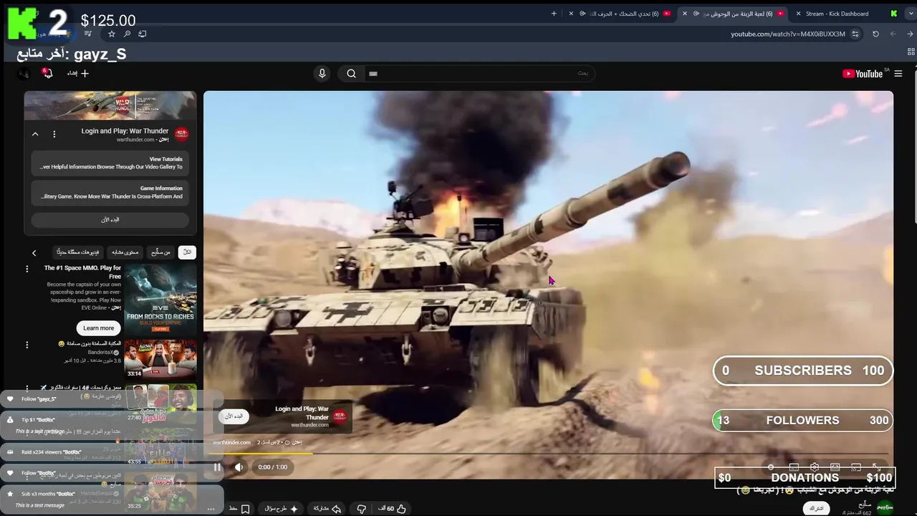Click the Learn more EVE Online button
The height and width of the screenshot is (516, 917).
pyautogui.click(x=98, y=328)
